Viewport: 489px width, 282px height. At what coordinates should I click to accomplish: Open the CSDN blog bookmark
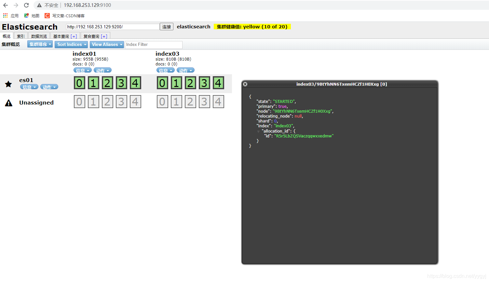(x=64, y=16)
